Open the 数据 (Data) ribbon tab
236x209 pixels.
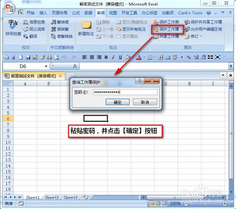[x=88, y=13]
